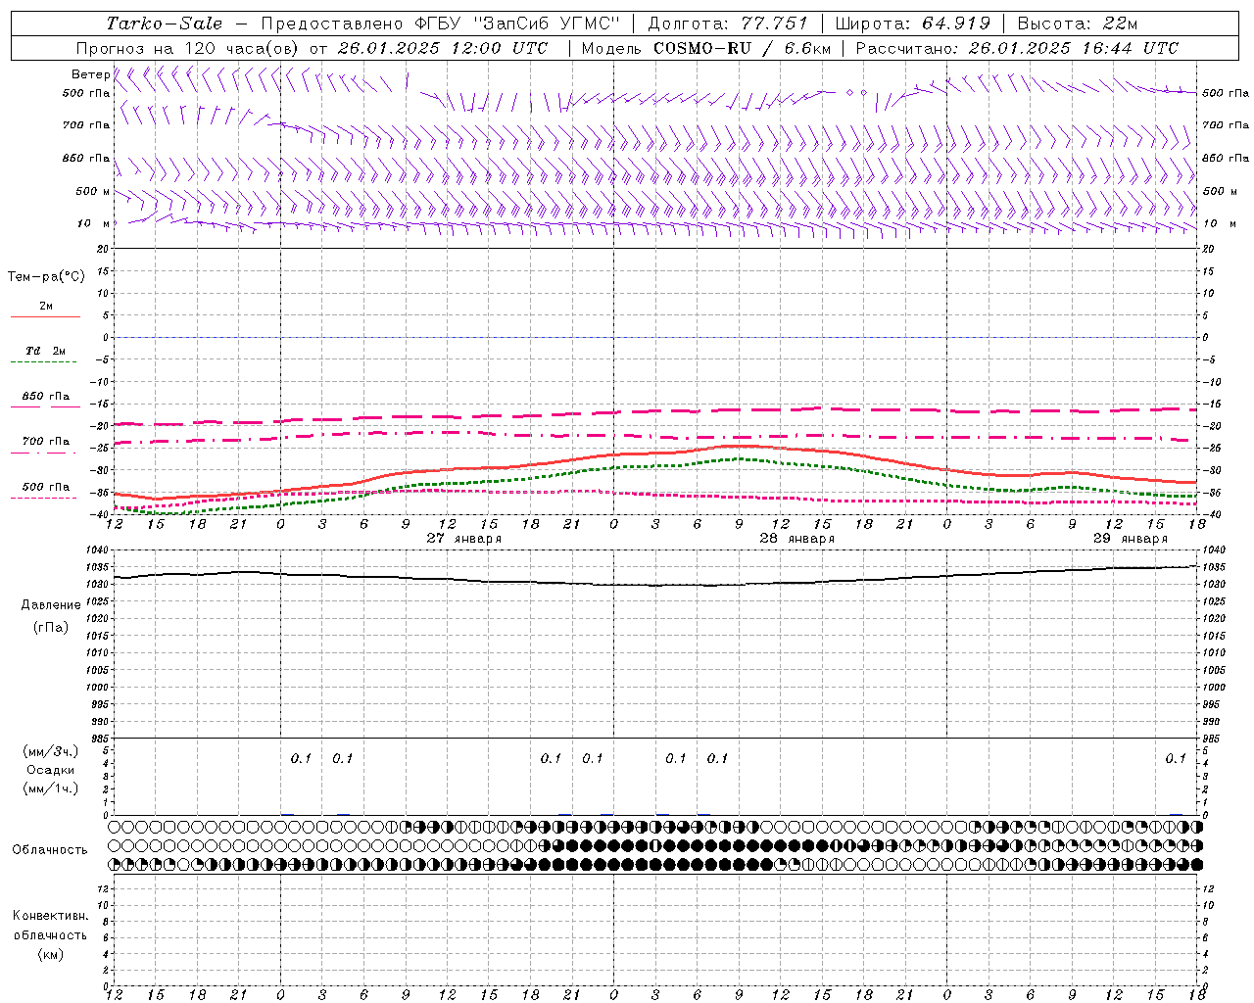Click the "(мм/3ч.)" precipitation unit label

51,751
